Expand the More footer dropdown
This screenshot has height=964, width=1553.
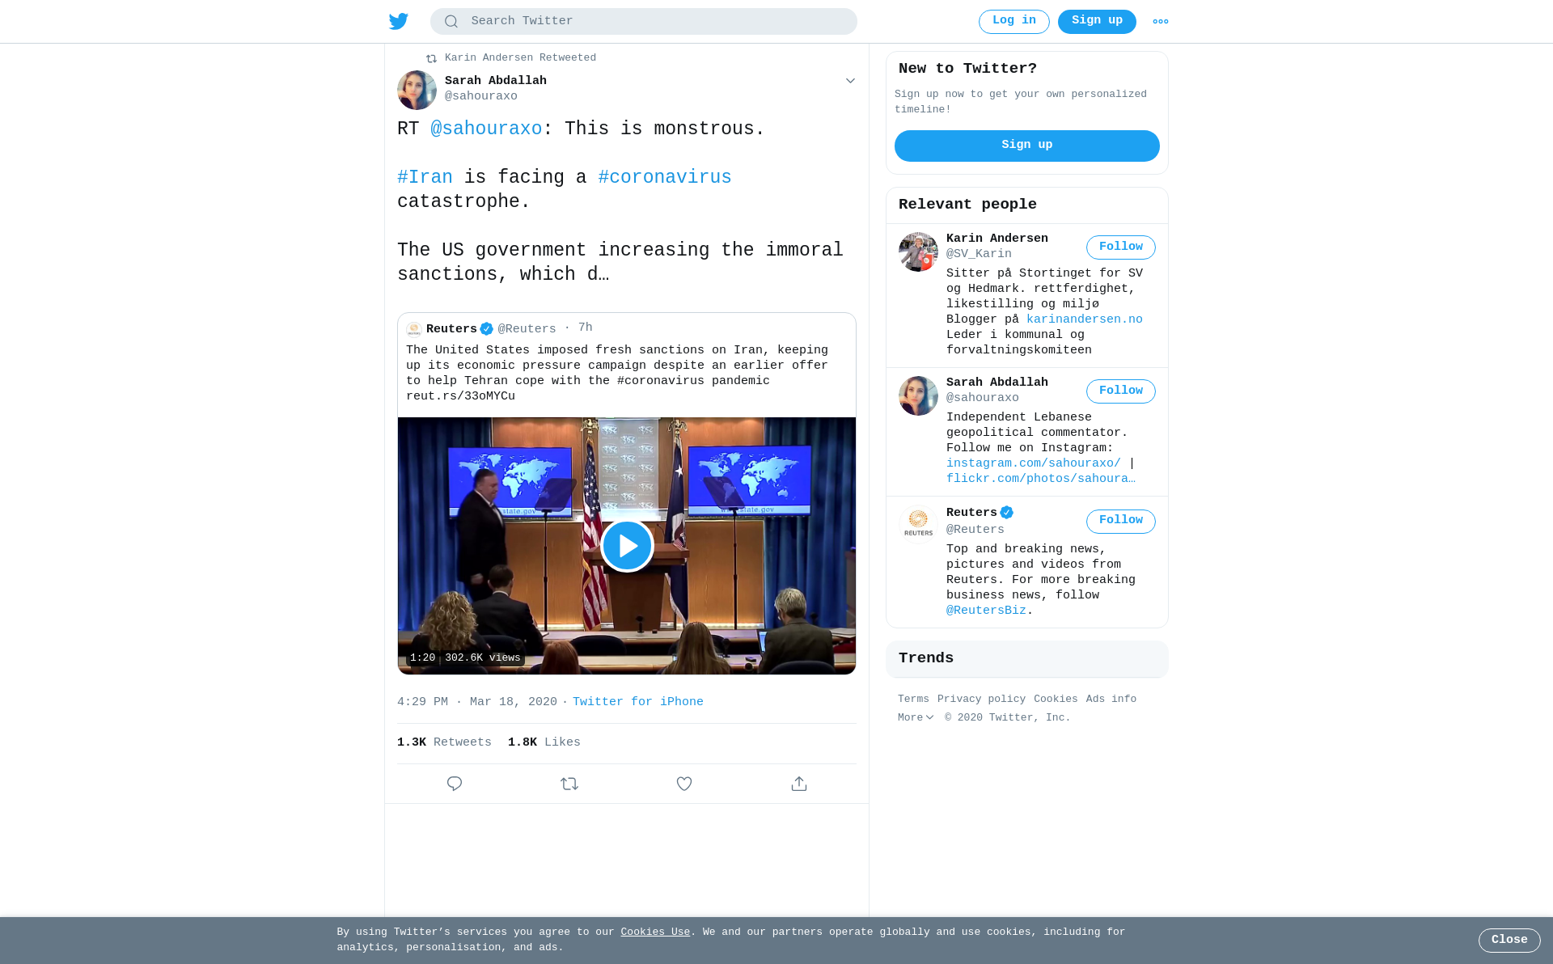pyautogui.click(x=916, y=718)
